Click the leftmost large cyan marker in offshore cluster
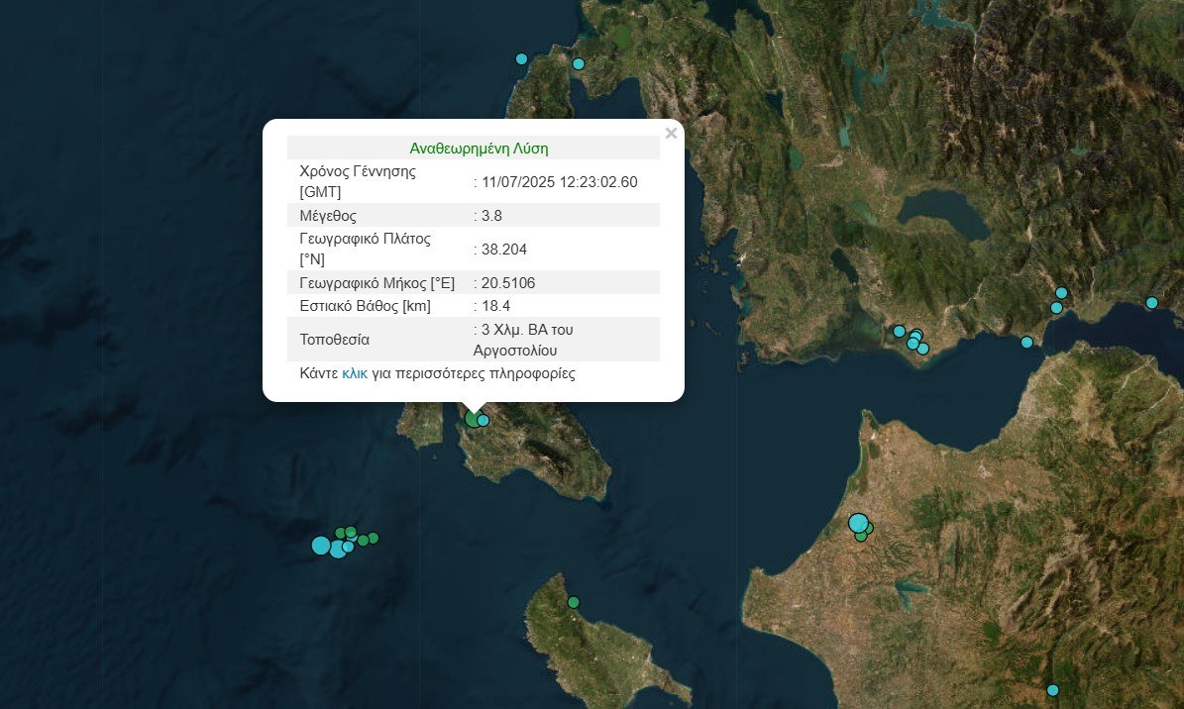The image size is (1184, 709). click(320, 546)
